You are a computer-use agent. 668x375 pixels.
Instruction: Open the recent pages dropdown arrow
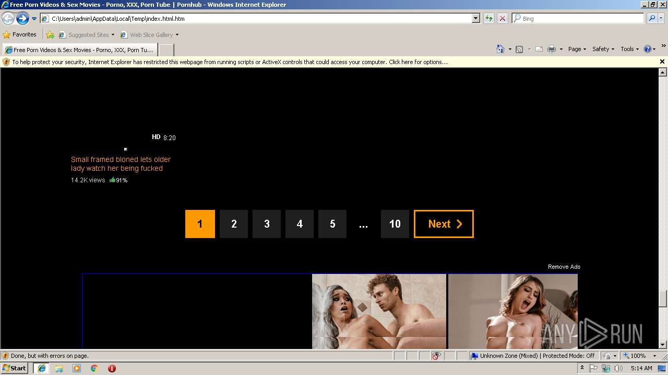(34, 19)
